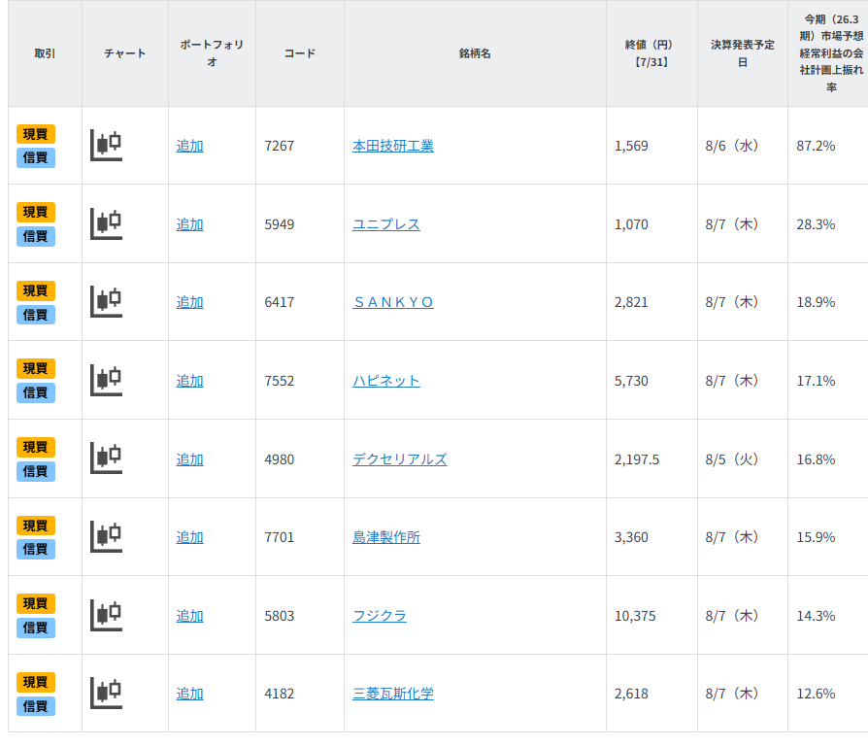
Task: Click 信買 button for 本田技研工業
Action: 35,157
